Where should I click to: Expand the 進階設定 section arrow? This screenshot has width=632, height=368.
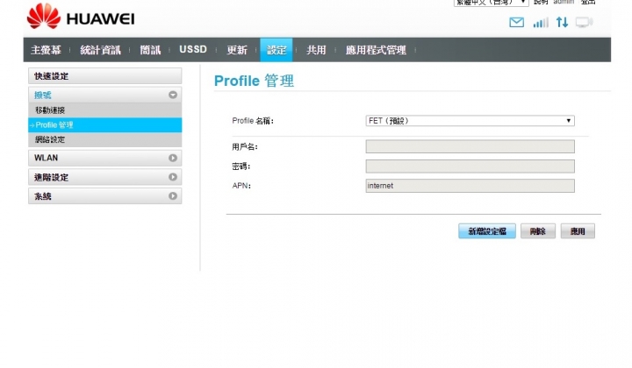click(173, 177)
